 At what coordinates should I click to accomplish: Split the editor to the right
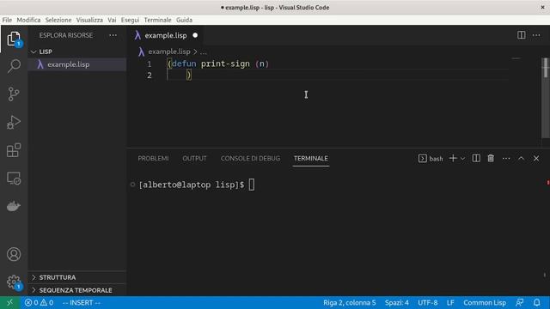click(x=522, y=35)
